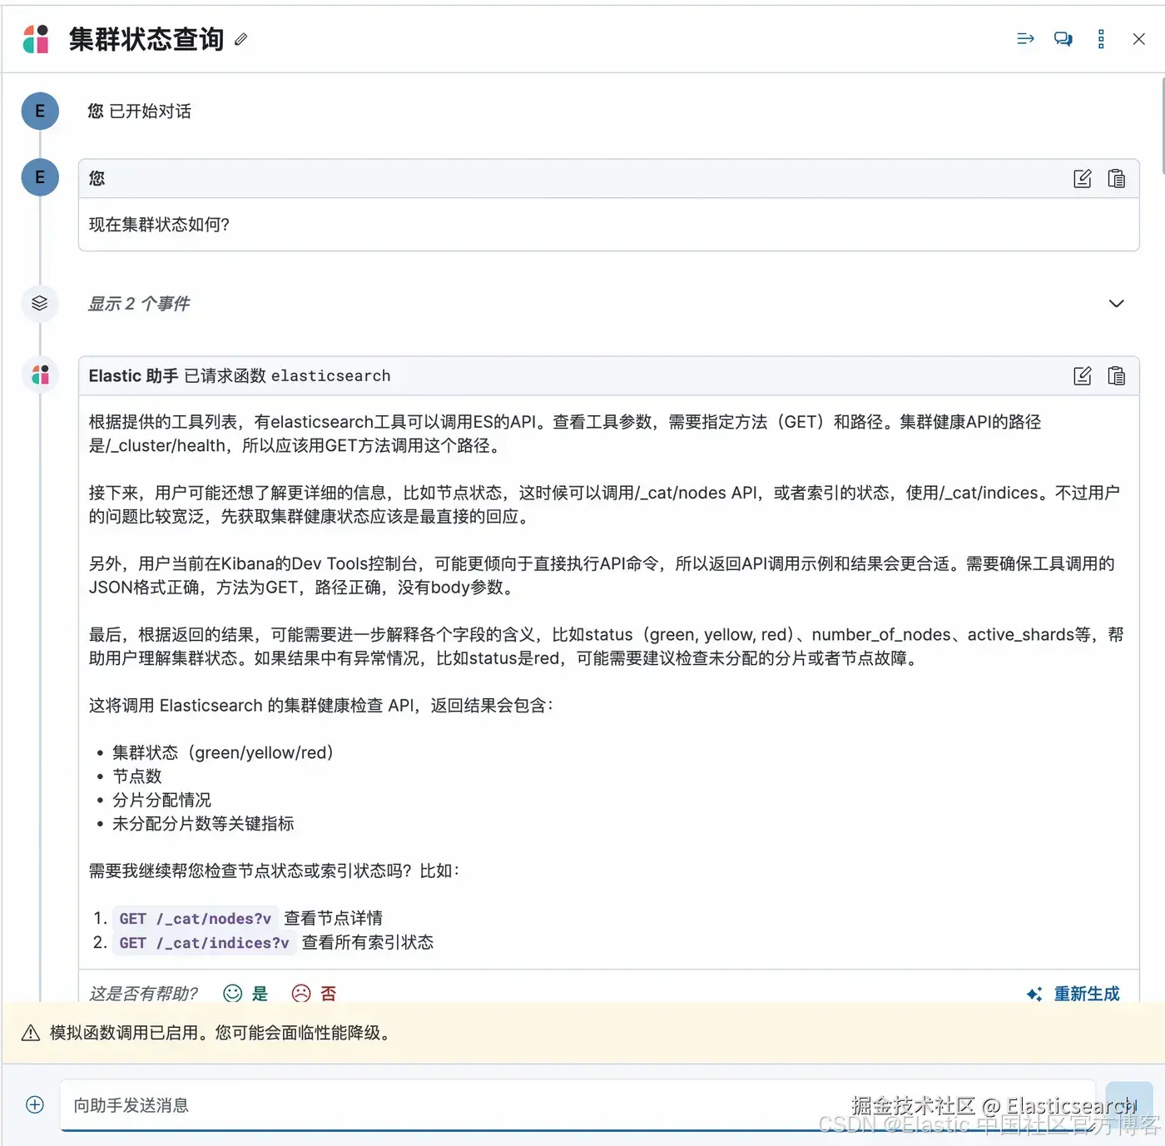Click the 显示 2 个事件 text
1165x1146 pixels.
(x=139, y=304)
